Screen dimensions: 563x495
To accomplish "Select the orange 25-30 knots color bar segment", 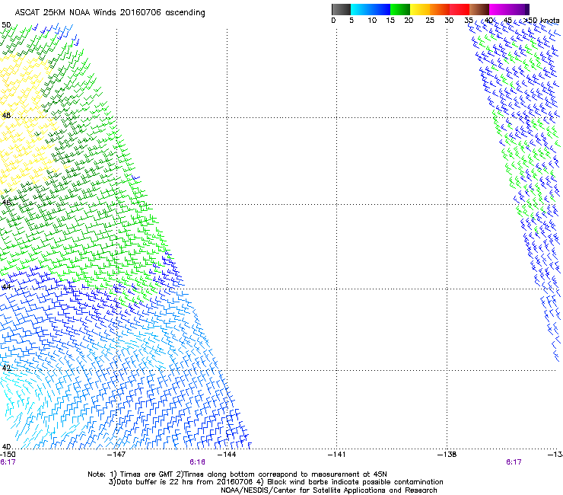I will tap(440, 9).
